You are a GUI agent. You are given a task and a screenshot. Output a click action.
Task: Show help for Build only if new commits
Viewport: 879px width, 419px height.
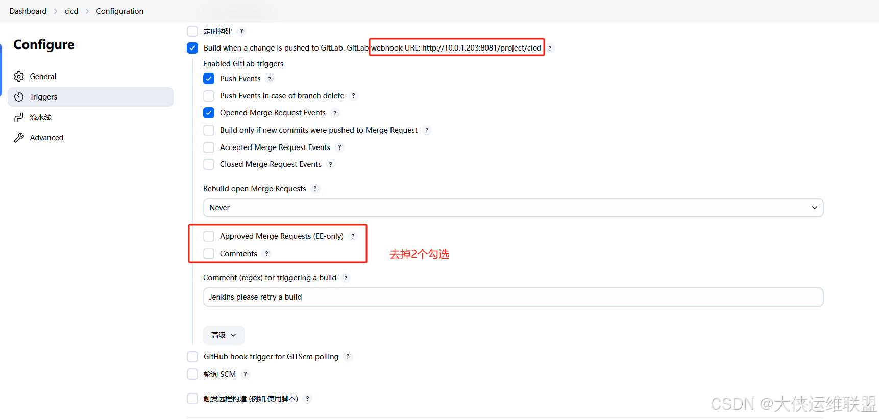coord(427,130)
